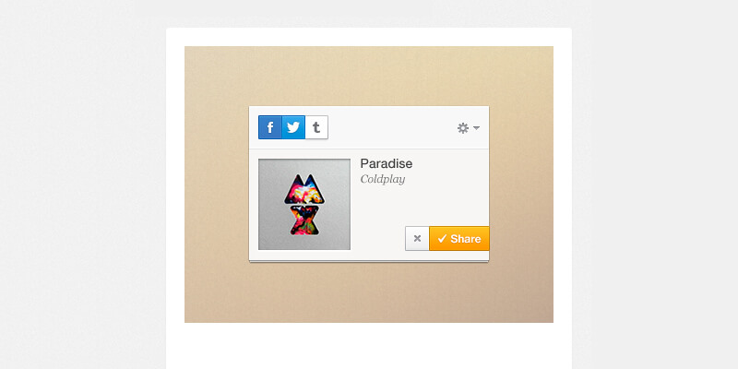The height and width of the screenshot is (369, 738).
Task: Click the gray letter t icon
Action: tap(316, 127)
